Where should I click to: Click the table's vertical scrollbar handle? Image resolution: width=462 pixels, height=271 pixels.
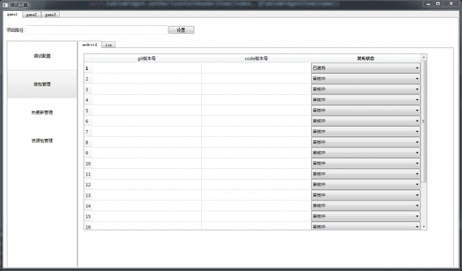click(424, 121)
